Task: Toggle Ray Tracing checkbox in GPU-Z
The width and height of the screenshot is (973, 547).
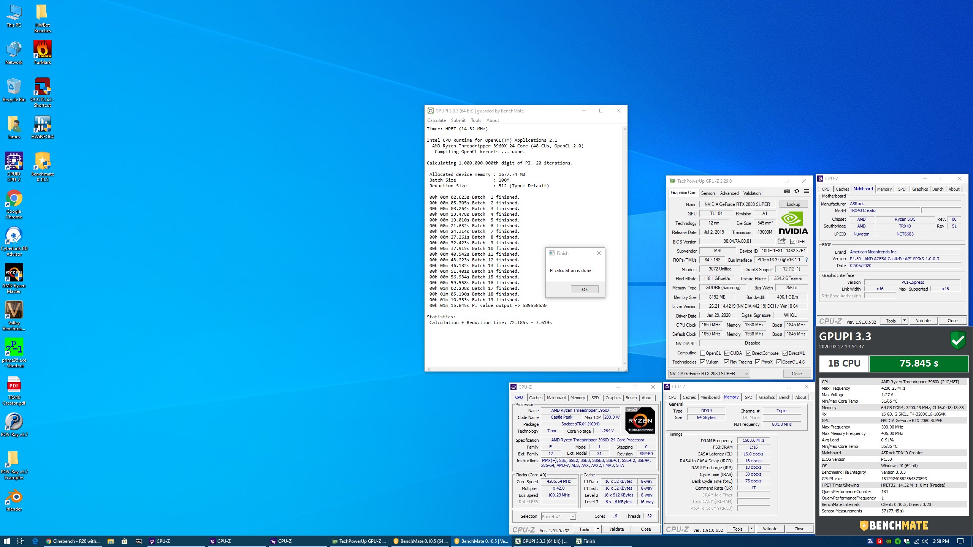Action: pyautogui.click(x=727, y=362)
